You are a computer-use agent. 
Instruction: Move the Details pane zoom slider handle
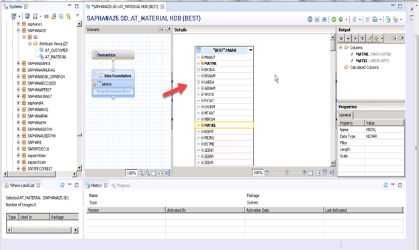click(287, 173)
